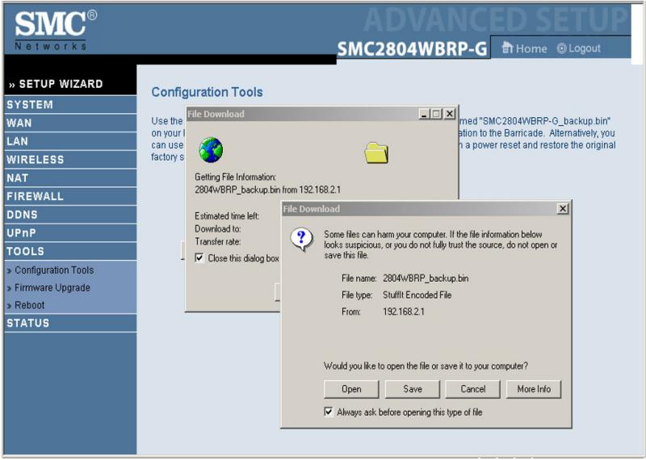Click the globe icon in File Download window
646x460 pixels.
pos(211,150)
